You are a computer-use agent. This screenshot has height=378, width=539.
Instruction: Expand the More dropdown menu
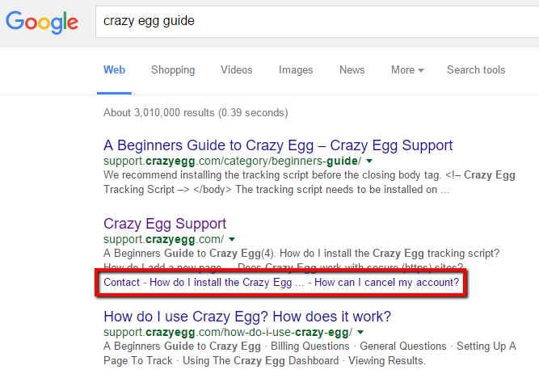407,69
